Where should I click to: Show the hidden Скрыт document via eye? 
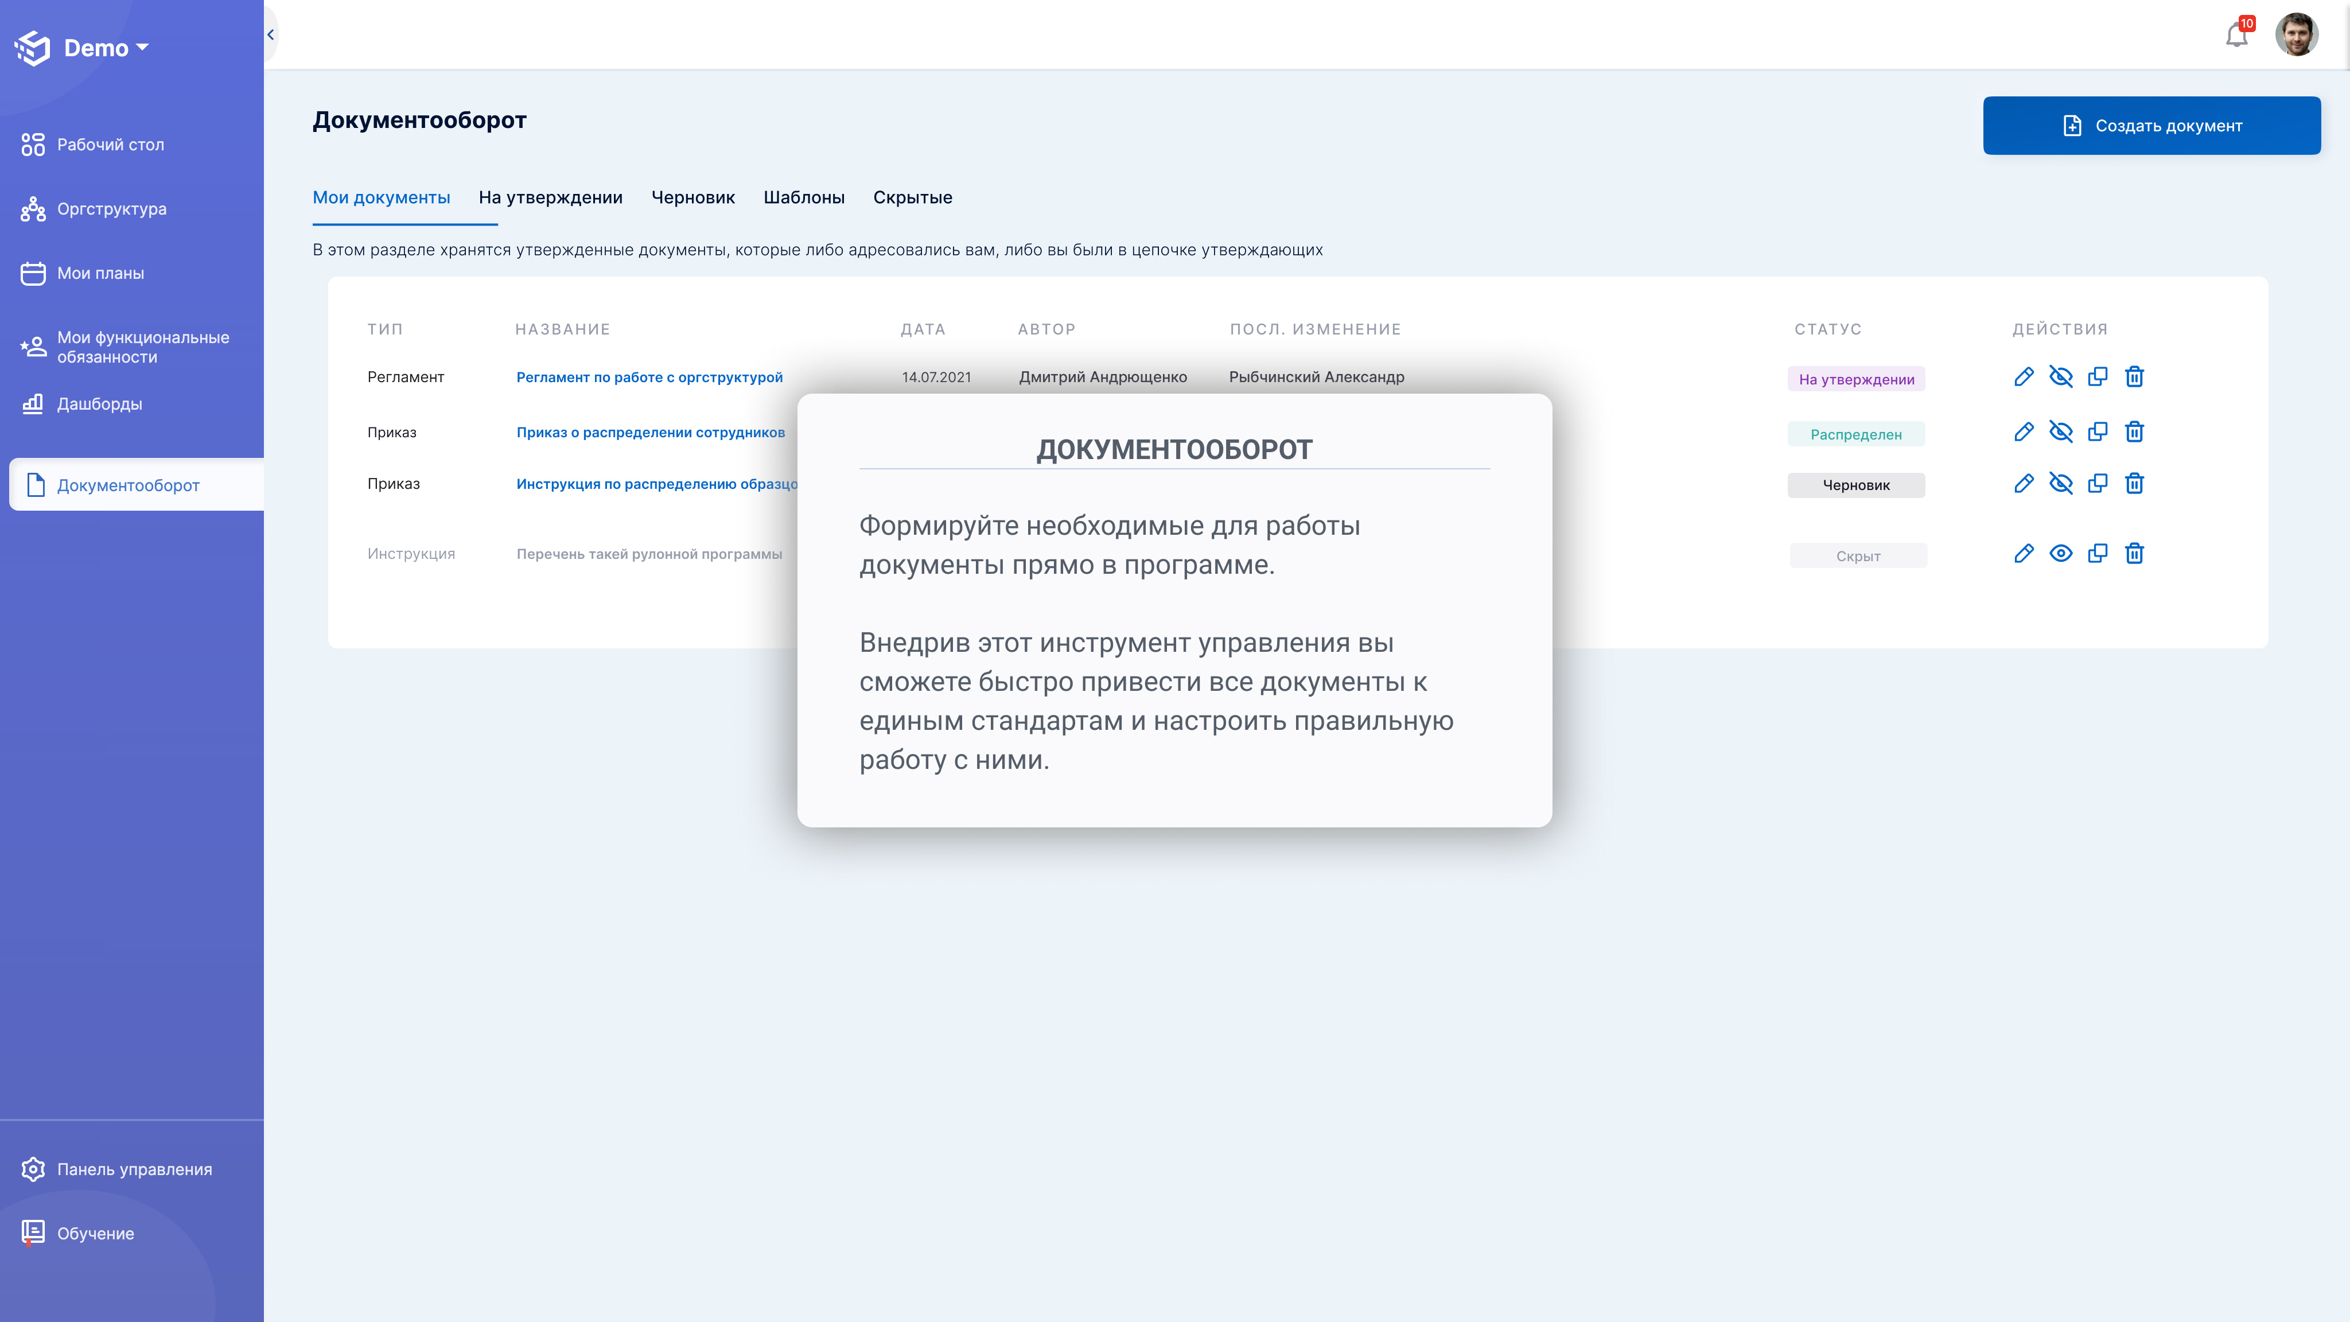coord(2060,553)
